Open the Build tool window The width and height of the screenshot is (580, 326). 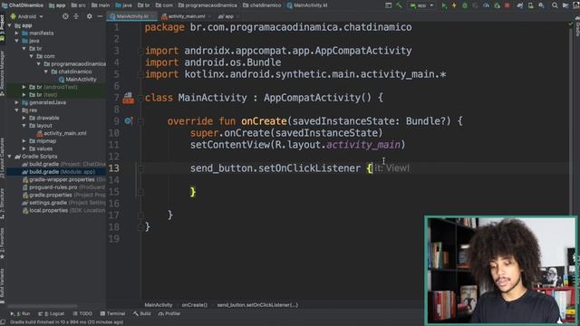click(142, 314)
